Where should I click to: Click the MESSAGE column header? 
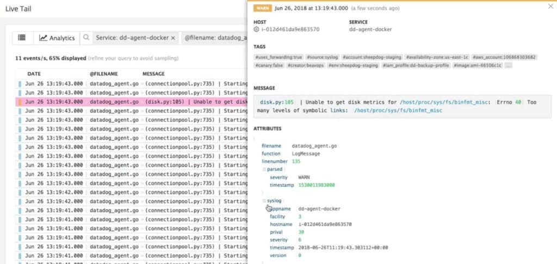coord(153,74)
